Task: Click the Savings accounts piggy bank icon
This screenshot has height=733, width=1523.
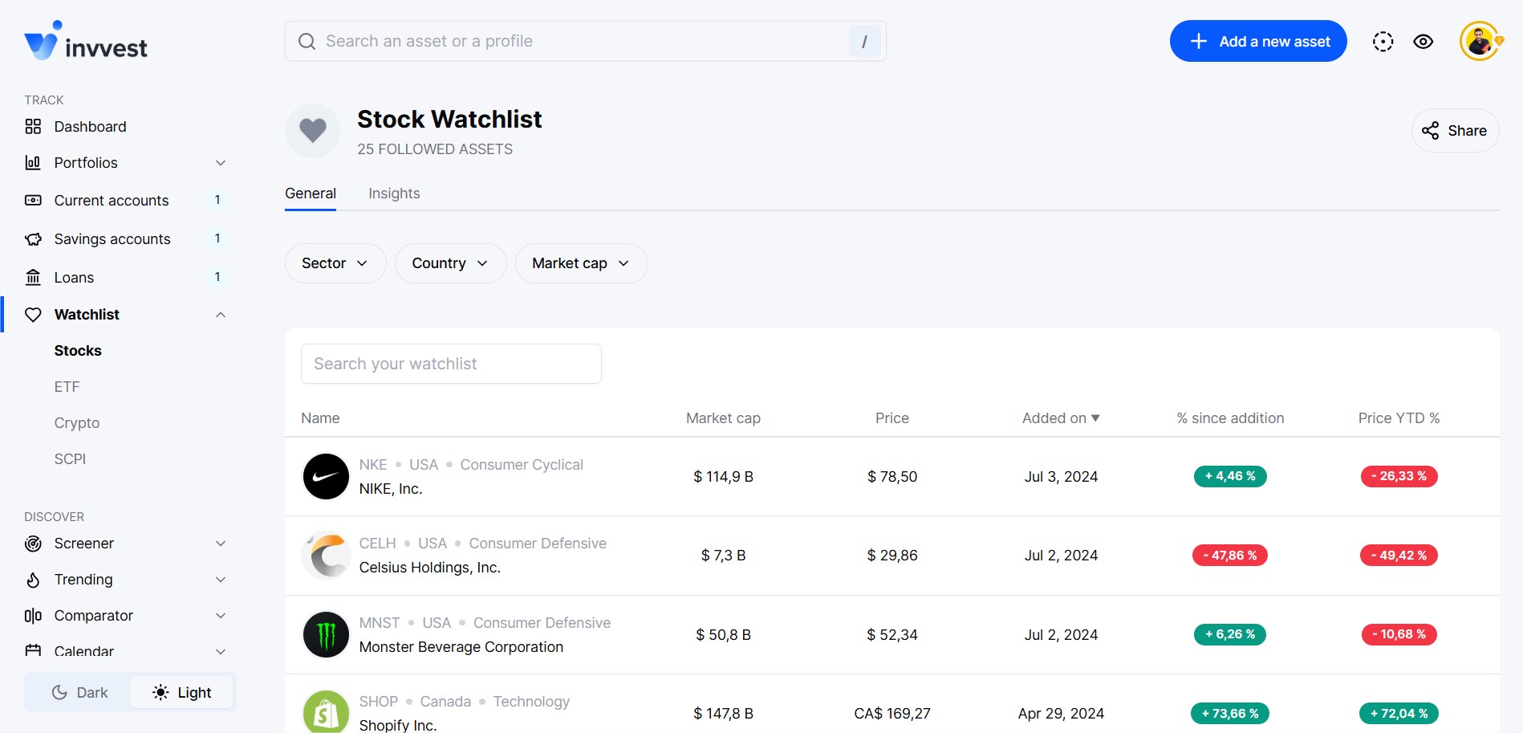Action: pos(33,239)
